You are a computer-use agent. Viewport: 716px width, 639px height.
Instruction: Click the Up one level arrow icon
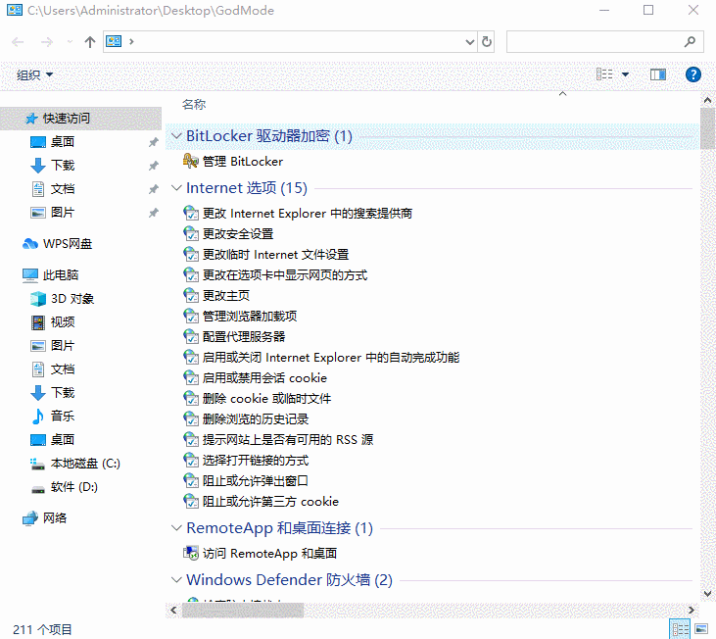(x=90, y=42)
